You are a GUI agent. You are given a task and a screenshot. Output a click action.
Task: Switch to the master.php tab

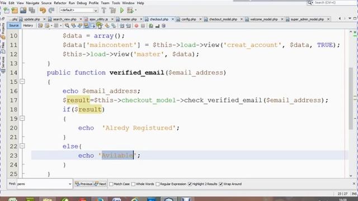pyautogui.click(x=129, y=20)
